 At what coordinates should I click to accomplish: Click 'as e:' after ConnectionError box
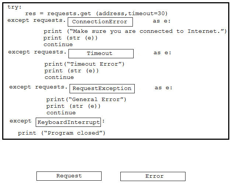[x=162, y=21]
